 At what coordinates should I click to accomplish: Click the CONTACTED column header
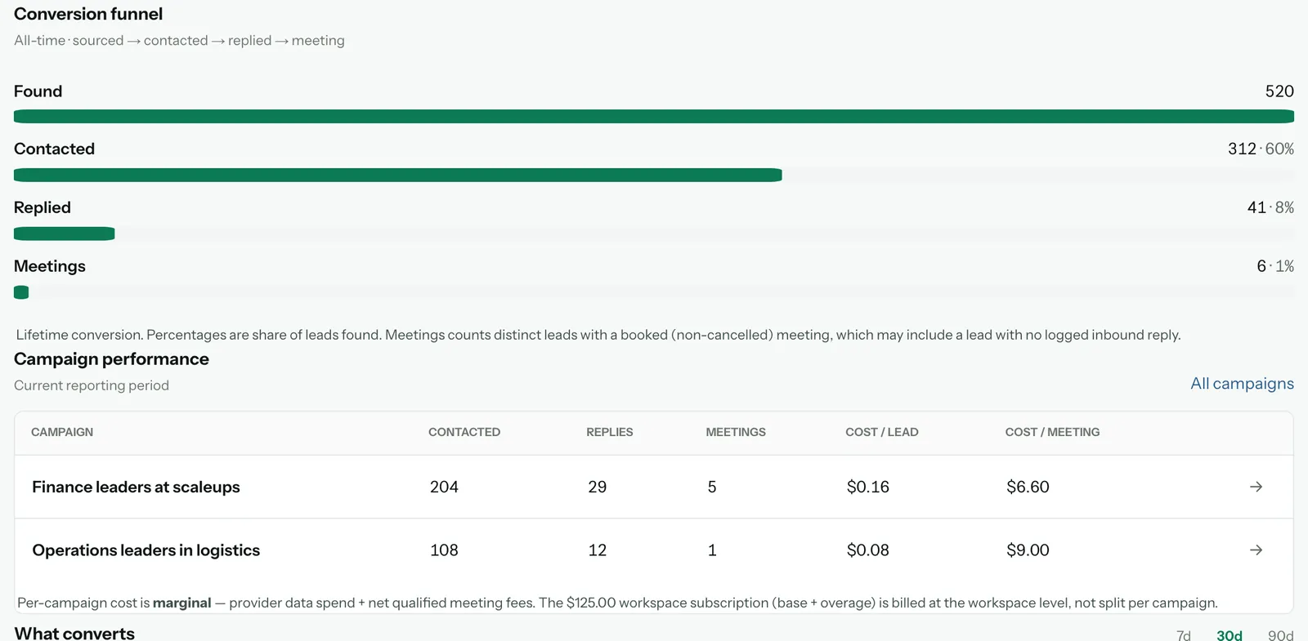click(x=464, y=432)
